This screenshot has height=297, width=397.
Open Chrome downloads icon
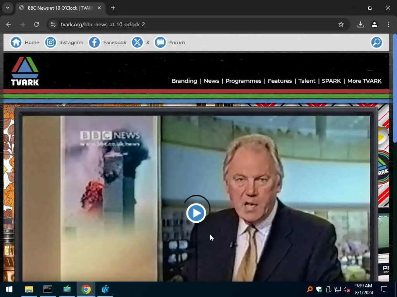pos(361,24)
